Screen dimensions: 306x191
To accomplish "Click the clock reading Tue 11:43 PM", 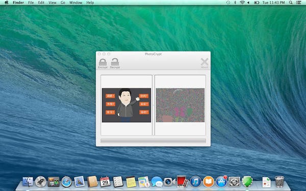I will [273, 3].
